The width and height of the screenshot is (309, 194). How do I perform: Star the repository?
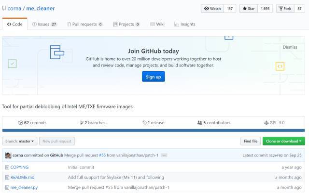click(x=249, y=9)
